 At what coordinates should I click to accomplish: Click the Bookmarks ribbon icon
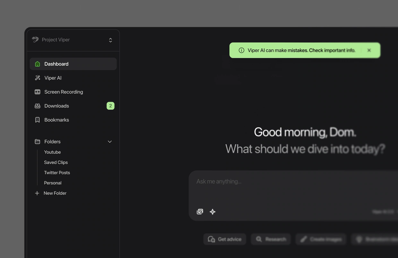pyautogui.click(x=38, y=120)
